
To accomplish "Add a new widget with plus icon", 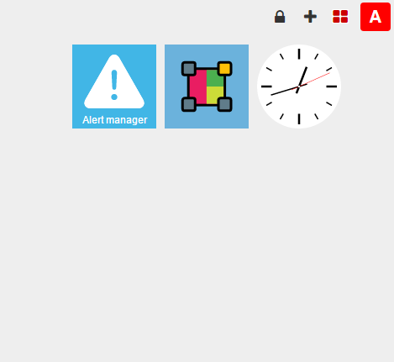I will (x=310, y=17).
